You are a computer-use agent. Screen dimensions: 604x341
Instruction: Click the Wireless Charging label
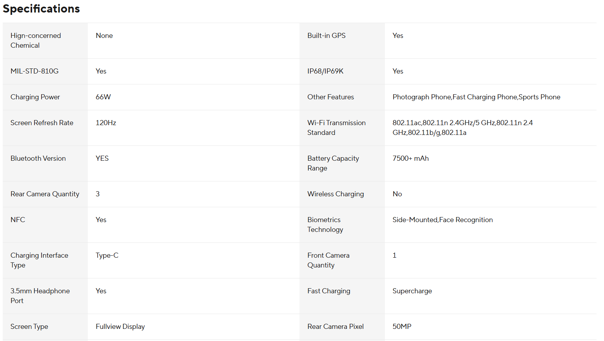tap(336, 194)
